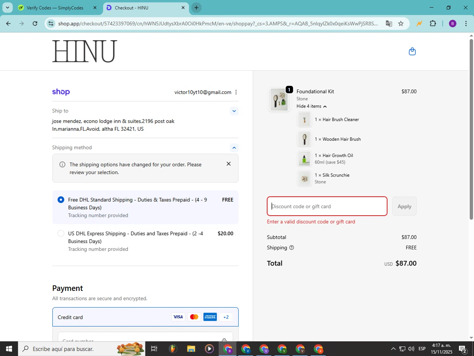The image size is (474, 356).
Task: Click the Visa card icon
Action: tap(178, 317)
